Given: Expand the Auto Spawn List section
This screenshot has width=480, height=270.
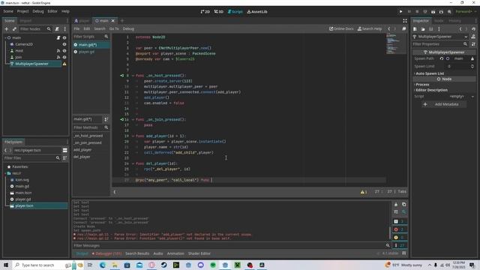Looking at the screenshot, I should click(x=430, y=73).
